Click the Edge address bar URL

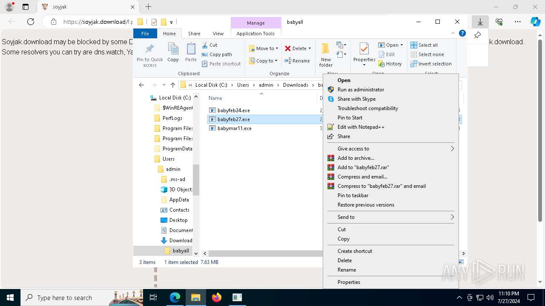98,22
